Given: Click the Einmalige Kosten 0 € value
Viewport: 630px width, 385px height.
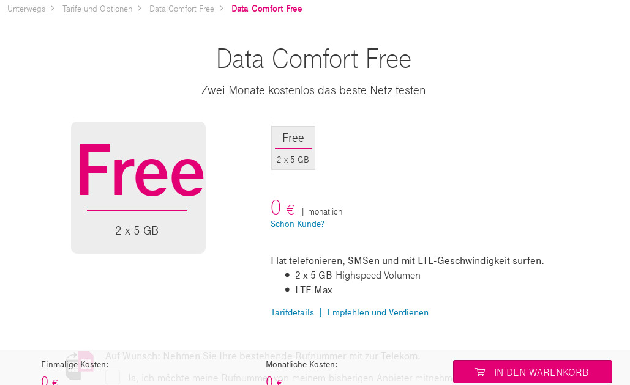Looking at the screenshot, I should tap(49, 380).
